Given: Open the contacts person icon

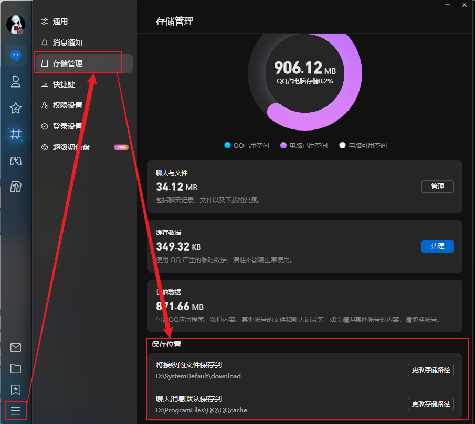Looking at the screenshot, I should click(16, 82).
